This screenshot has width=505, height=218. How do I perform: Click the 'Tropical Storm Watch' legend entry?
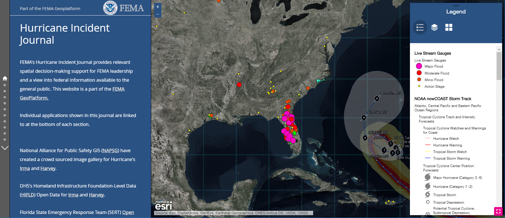pos(450,152)
